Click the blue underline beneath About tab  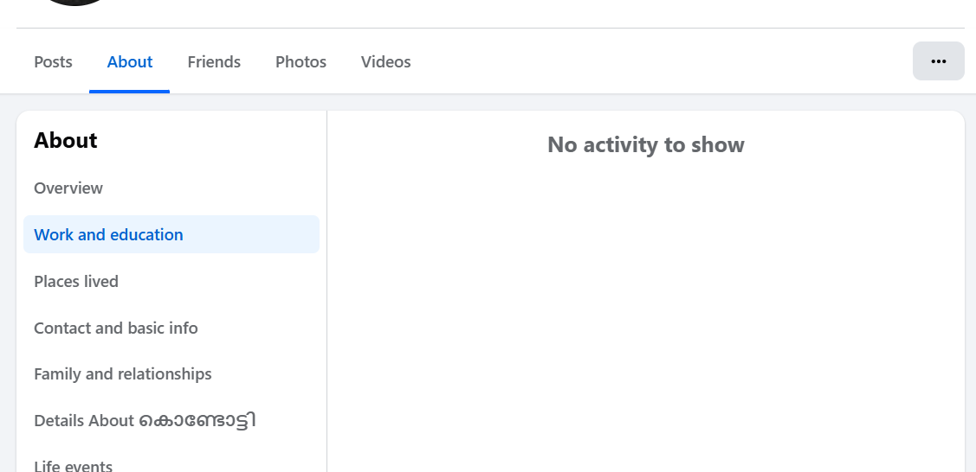click(x=130, y=91)
